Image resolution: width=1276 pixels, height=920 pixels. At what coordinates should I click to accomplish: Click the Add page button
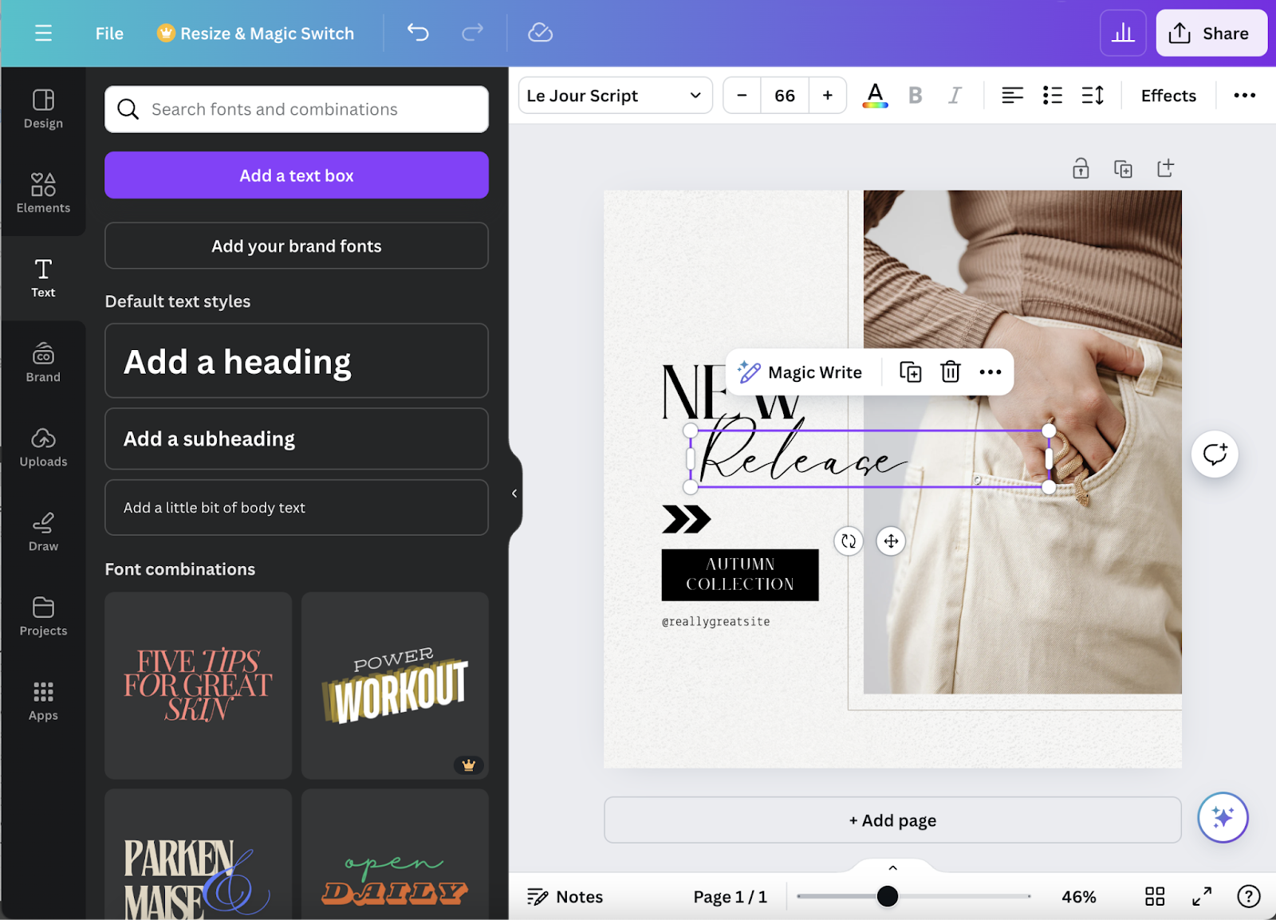coord(892,820)
